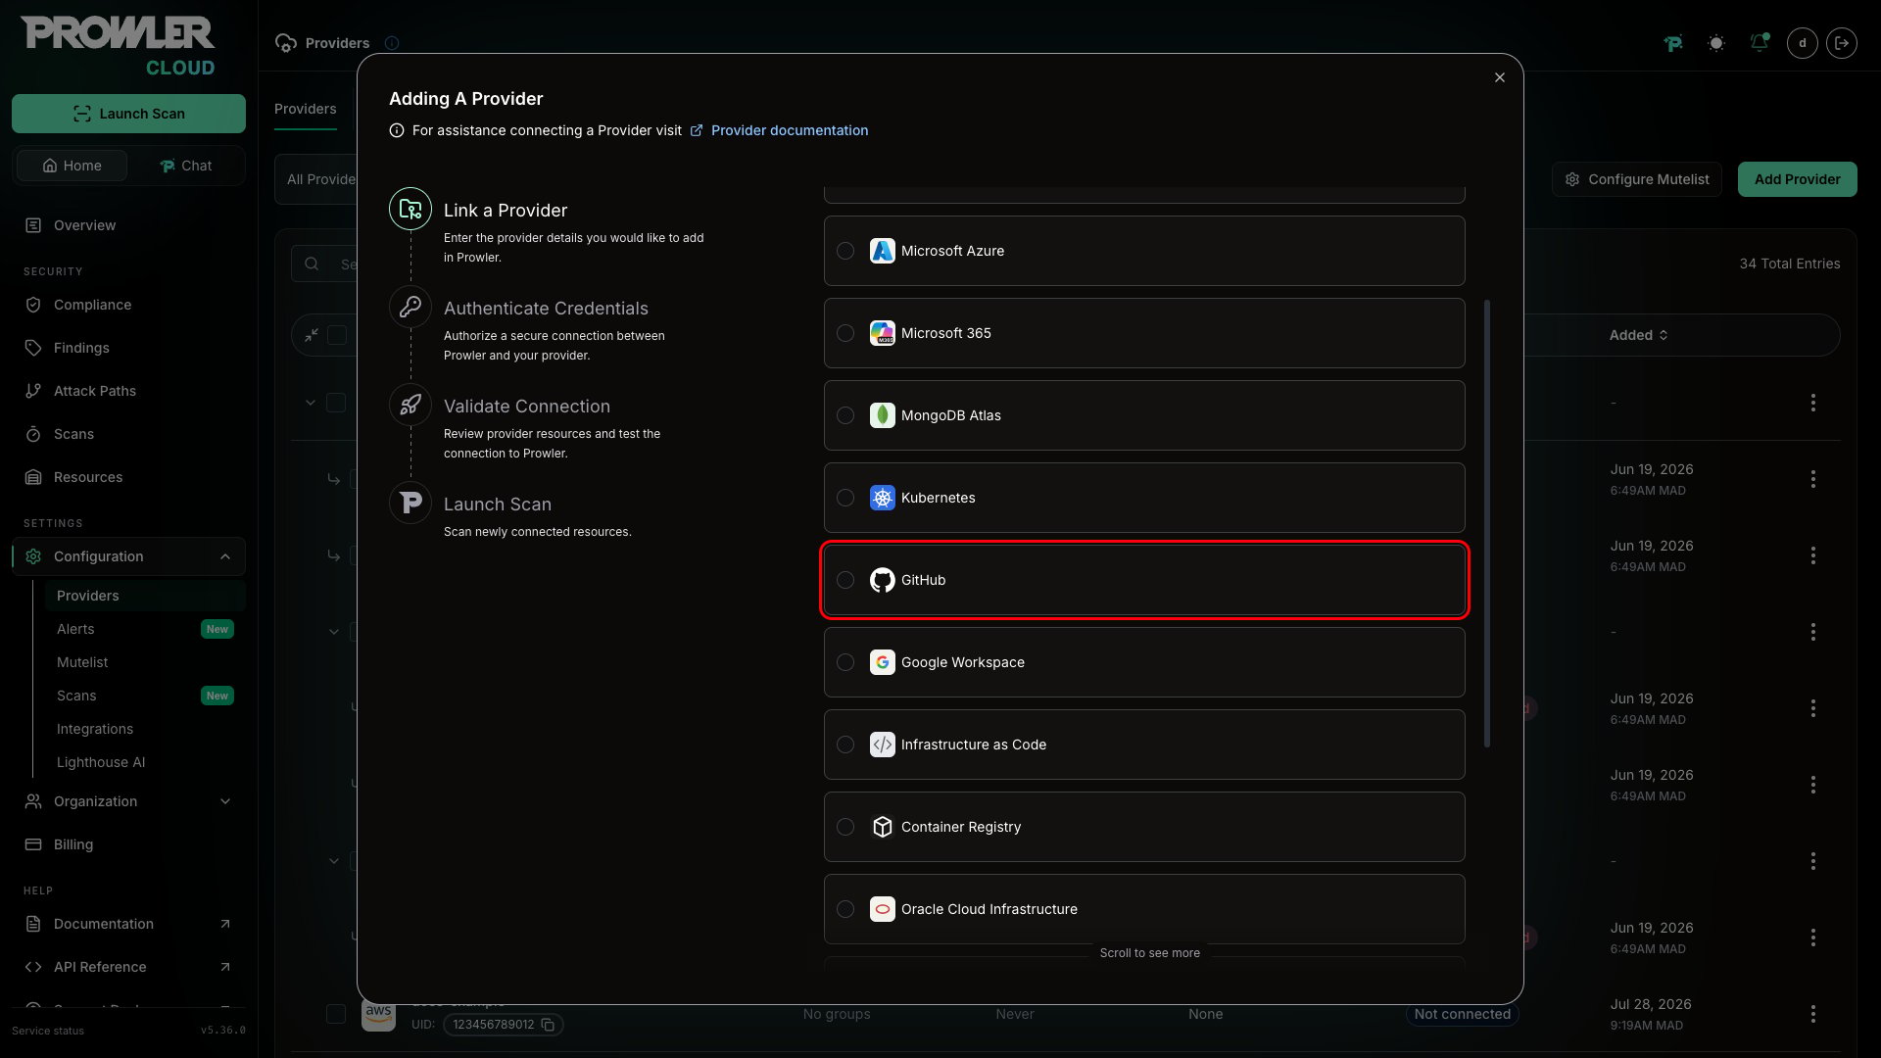Select the Container Registry radio button
Screen dimensions: 1881x1058
(845, 827)
